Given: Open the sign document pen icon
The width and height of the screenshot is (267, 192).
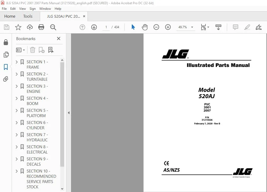Looking at the screenshot, I should tap(259, 27).
